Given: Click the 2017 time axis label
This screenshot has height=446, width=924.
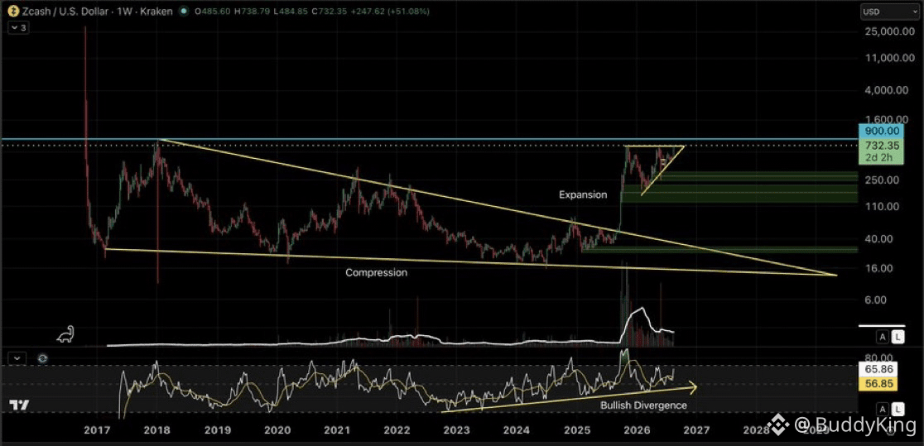Looking at the screenshot, I should pos(97,430).
